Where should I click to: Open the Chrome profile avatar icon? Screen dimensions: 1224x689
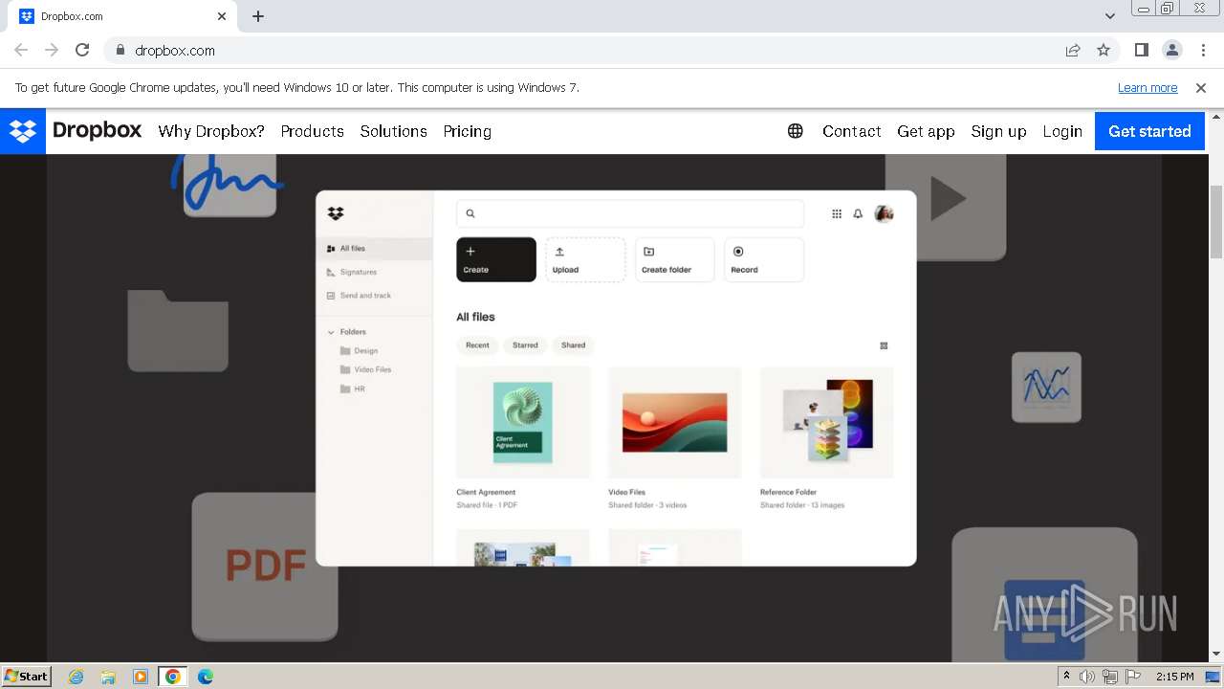click(x=1172, y=50)
